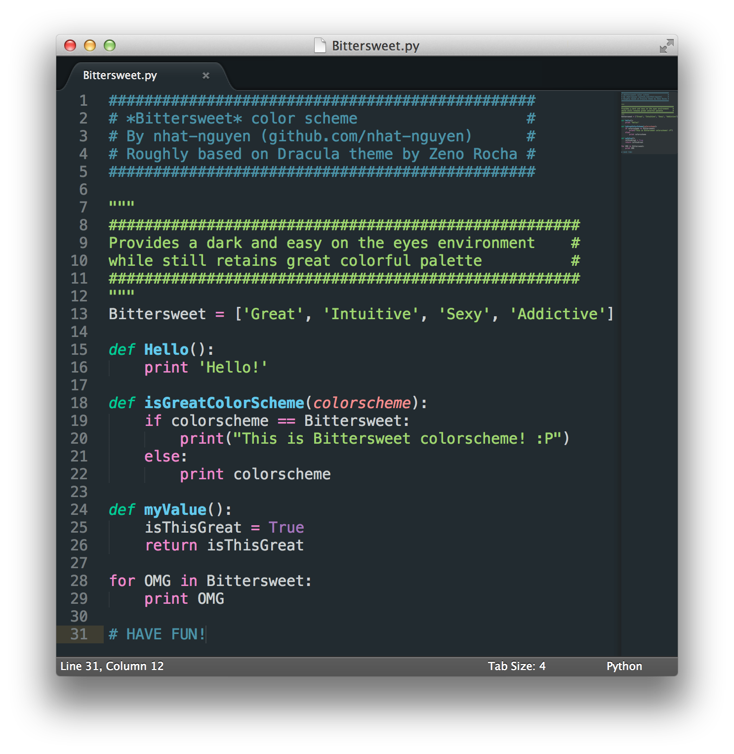Click the Bittersweet.py window title text

[375, 46]
